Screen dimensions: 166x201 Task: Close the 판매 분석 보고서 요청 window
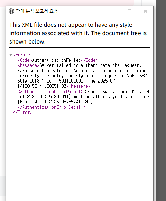(145, 11)
